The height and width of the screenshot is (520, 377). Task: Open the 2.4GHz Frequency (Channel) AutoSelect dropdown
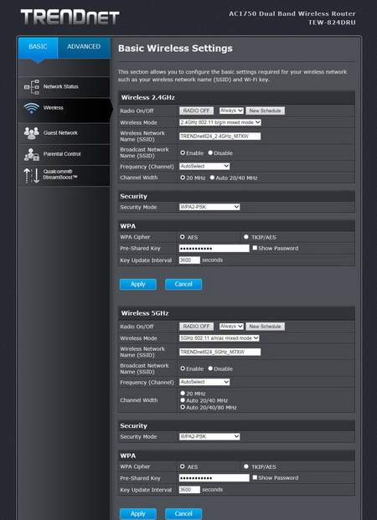pos(204,166)
